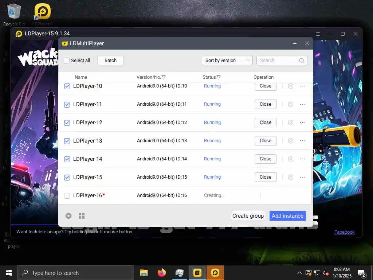Open LDPlayer-15 window hamburger menu
The height and width of the screenshot is (280, 373).
(x=318, y=34)
